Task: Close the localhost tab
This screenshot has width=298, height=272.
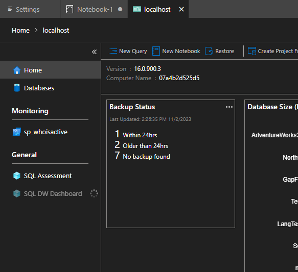Action: pos(181,9)
